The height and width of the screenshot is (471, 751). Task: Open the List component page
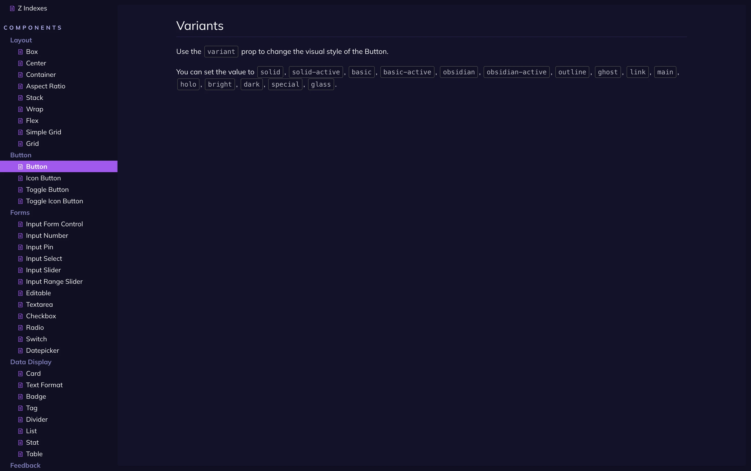[31, 431]
